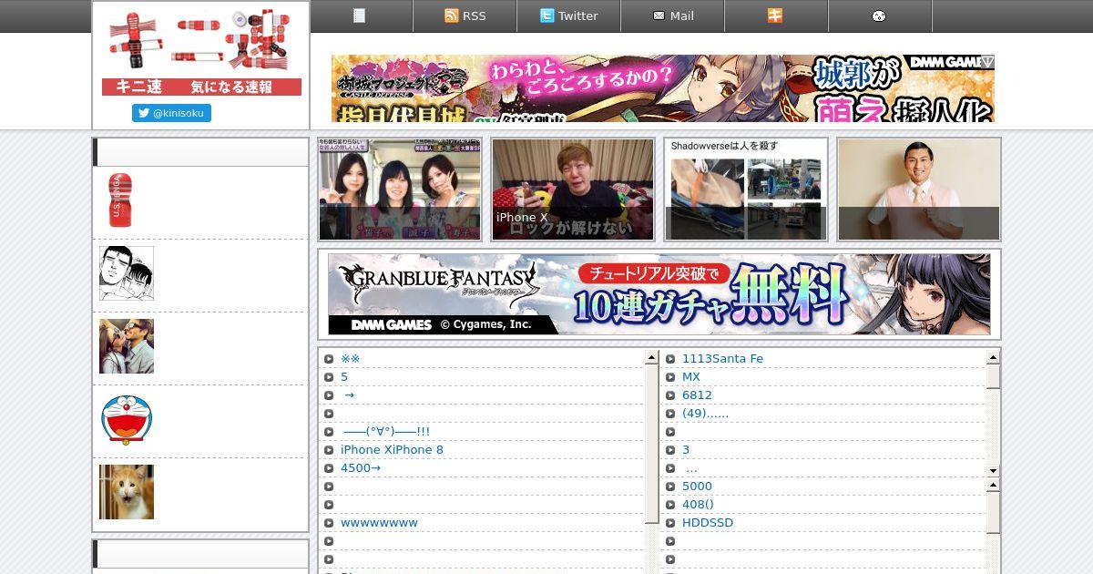Open the 408() list link
The width and height of the screenshot is (1093, 574).
(698, 504)
